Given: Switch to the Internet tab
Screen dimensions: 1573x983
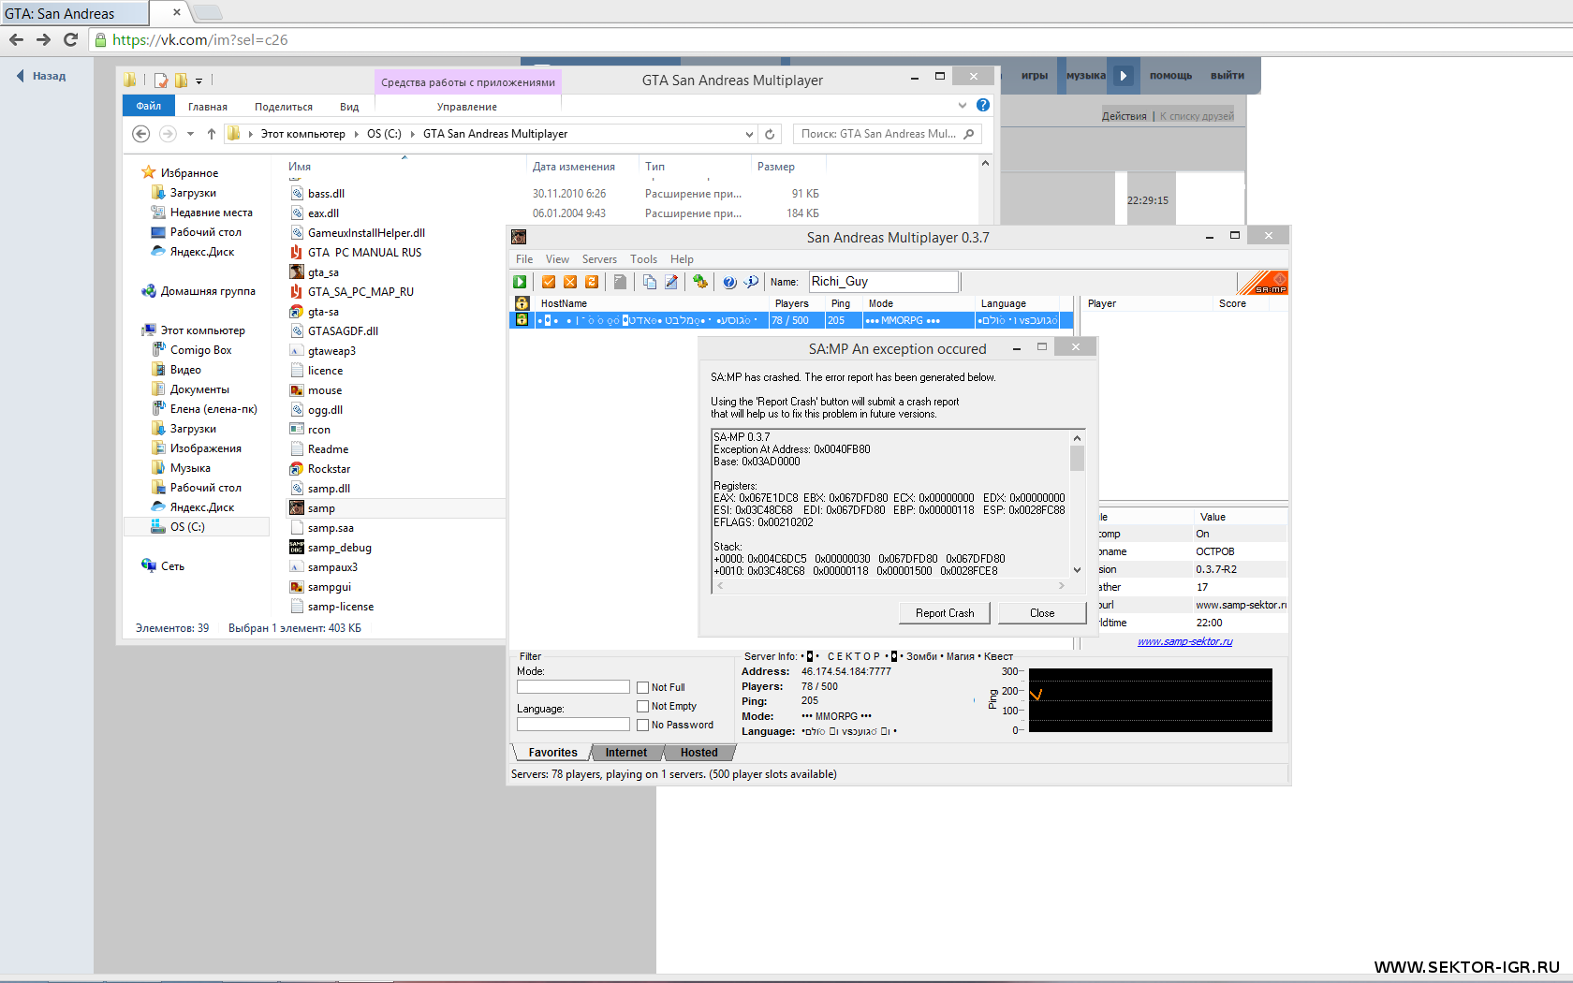Looking at the screenshot, I should 625,753.
